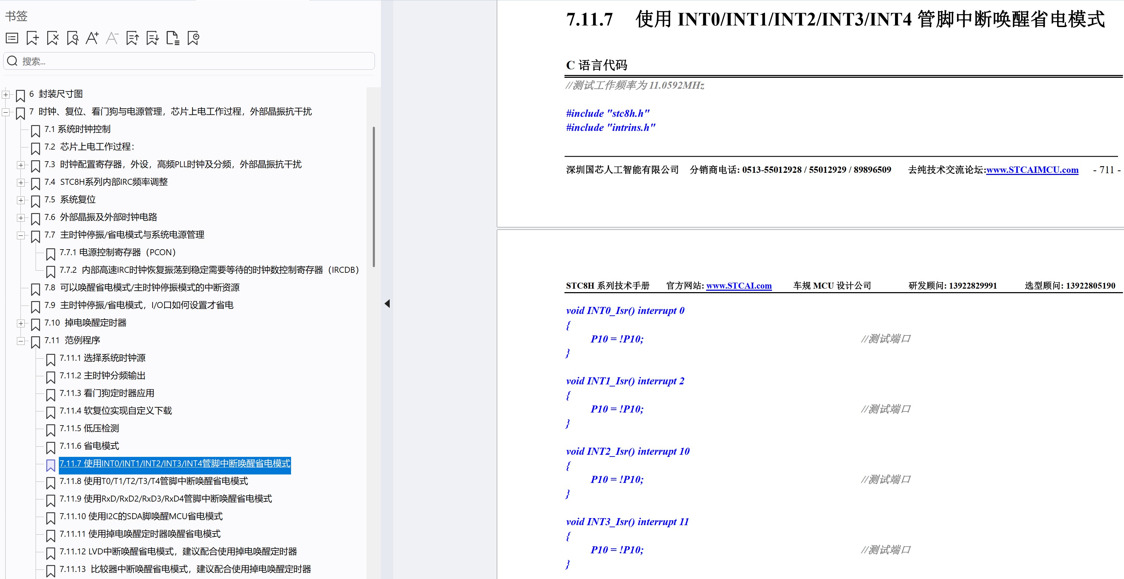The image size is (1124, 579).
Task: Expand the 7.3 时钟配置寄存器 node
Action: click(20, 165)
